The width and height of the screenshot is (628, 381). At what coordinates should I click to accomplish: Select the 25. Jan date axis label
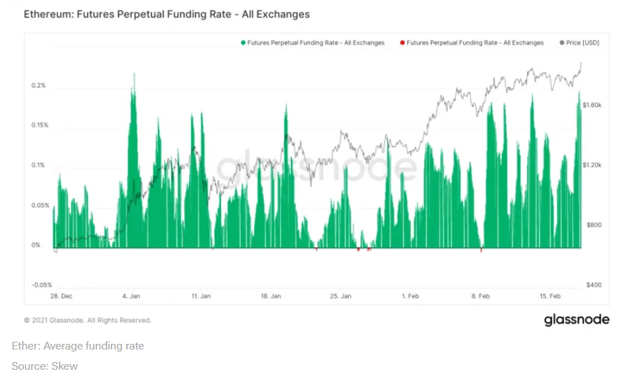tap(340, 296)
